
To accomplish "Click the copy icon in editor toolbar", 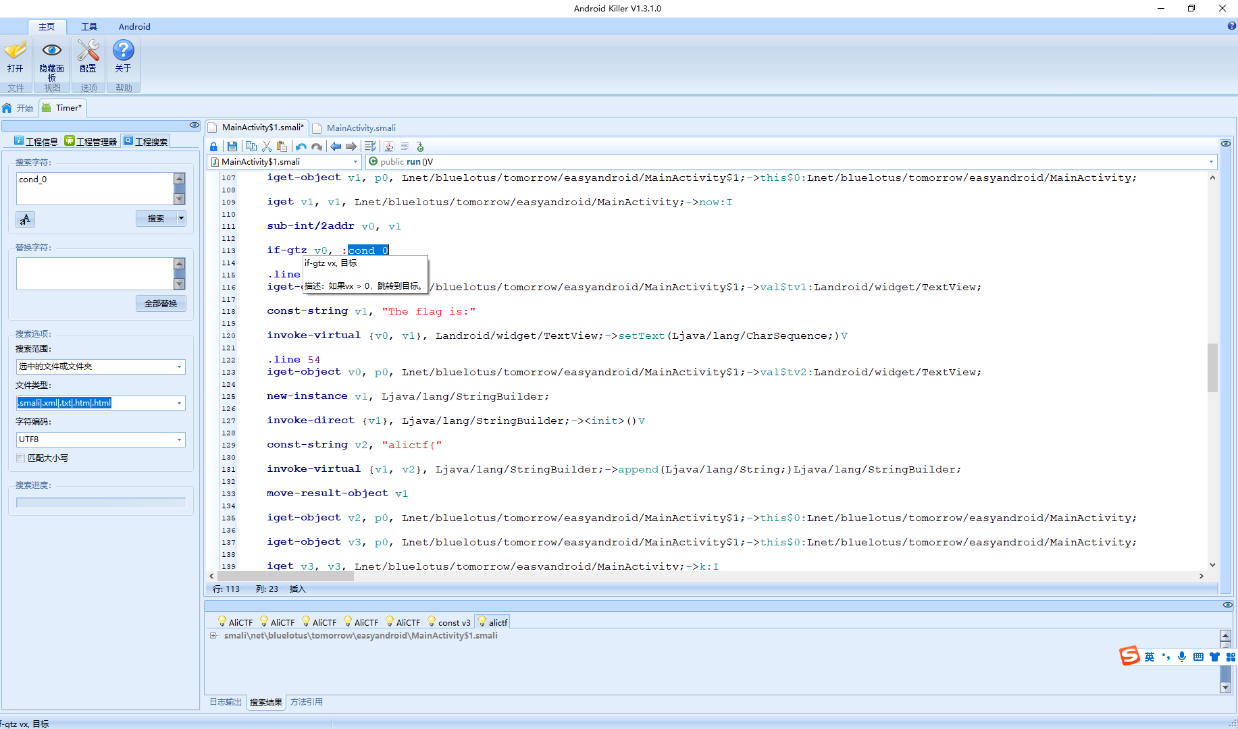I will coord(251,146).
